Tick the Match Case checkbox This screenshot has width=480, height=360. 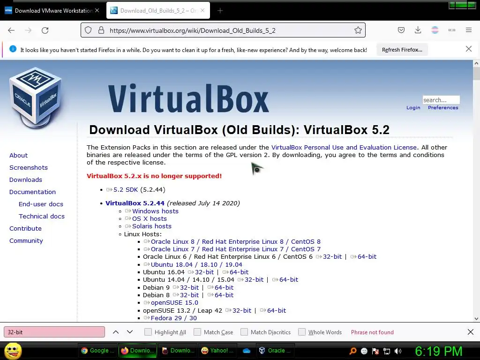(x=197, y=332)
